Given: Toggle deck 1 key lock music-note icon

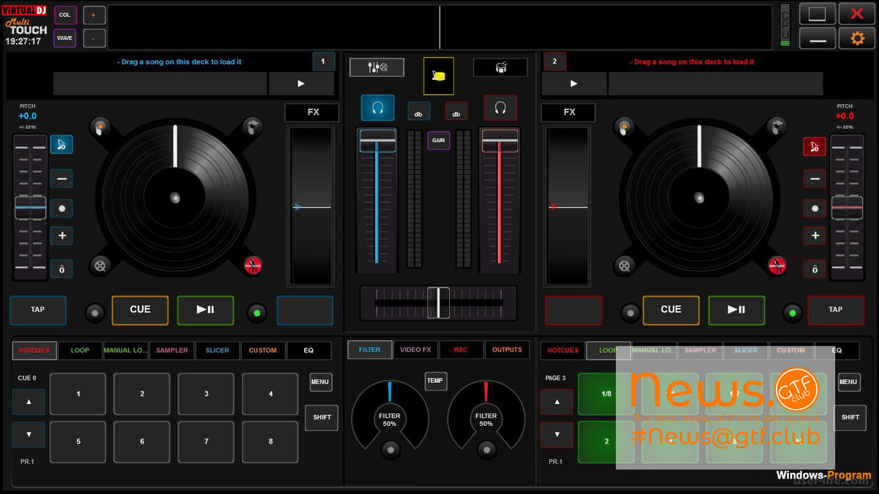Looking at the screenshot, I should click(x=62, y=145).
